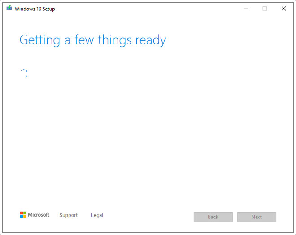Click the 'Windows 10 Setup' title text

(x=35, y=9)
